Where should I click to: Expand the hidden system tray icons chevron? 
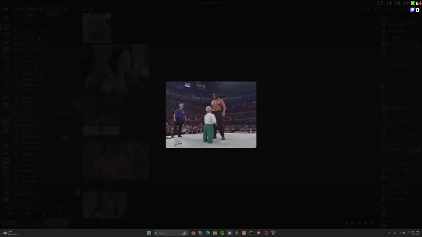coord(389,233)
